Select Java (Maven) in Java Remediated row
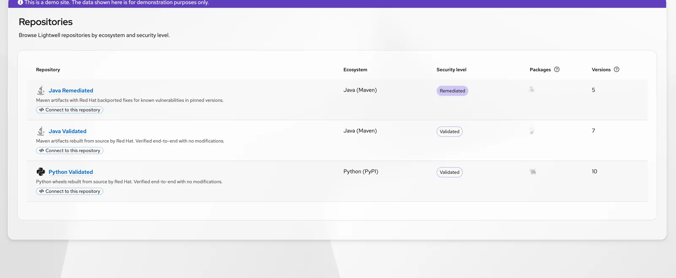Viewport: 676px width, 278px height. (x=360, y=90)
